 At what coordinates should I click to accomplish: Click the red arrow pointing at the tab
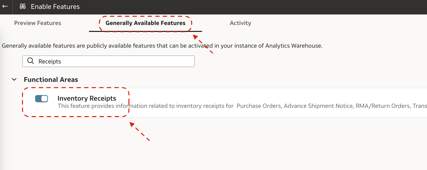[x=203, y=44]
